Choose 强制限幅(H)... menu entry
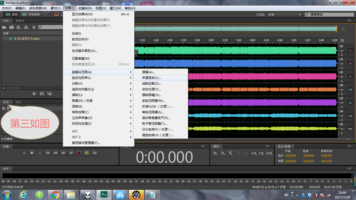 tap(161, 95)
